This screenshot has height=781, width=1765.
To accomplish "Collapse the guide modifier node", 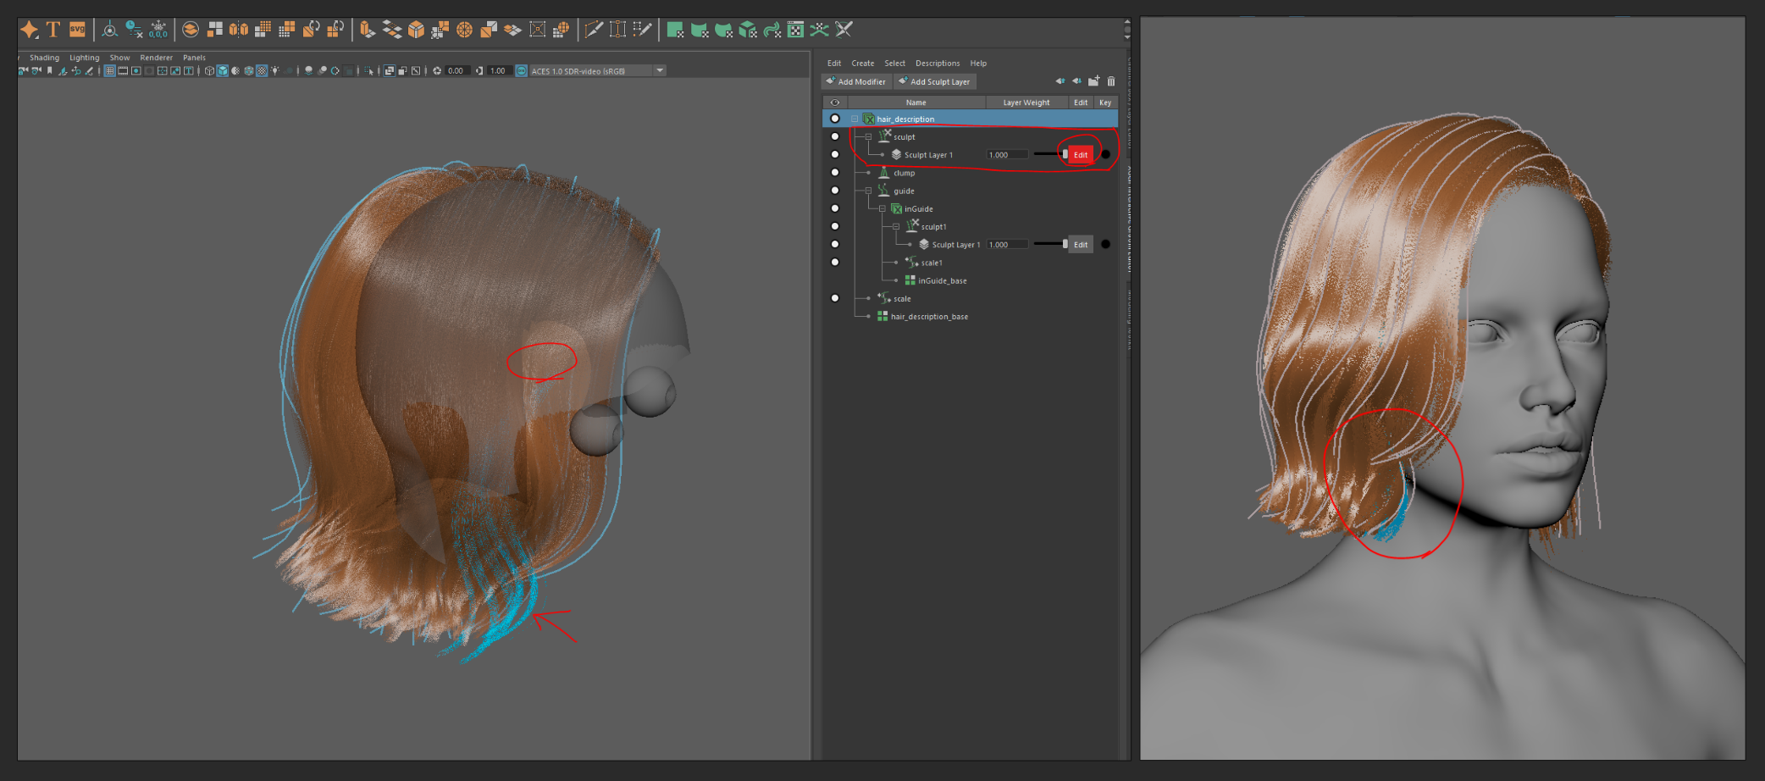I will coord(868,191).
